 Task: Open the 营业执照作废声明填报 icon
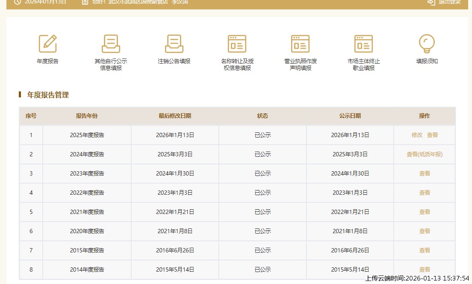pos(300,44)
